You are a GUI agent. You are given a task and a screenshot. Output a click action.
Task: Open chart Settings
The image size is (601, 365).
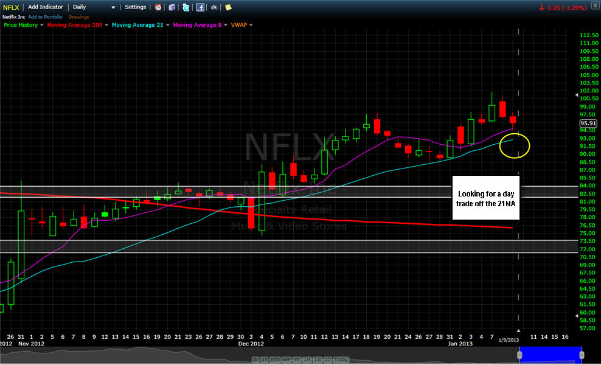[135, 7]
